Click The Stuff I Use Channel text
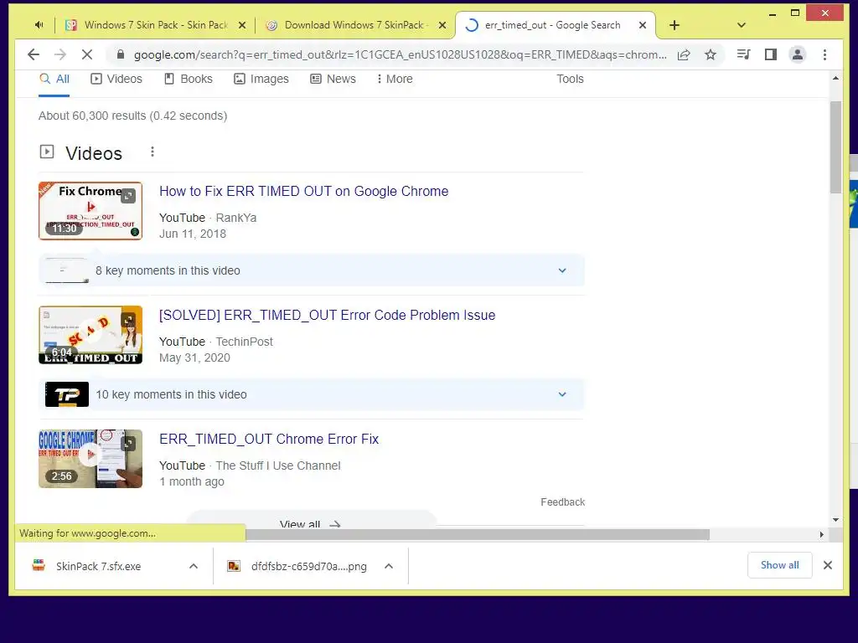The image size is (858, 643). (x=278, y=466)
